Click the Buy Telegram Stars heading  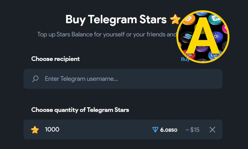click(116, 19)
